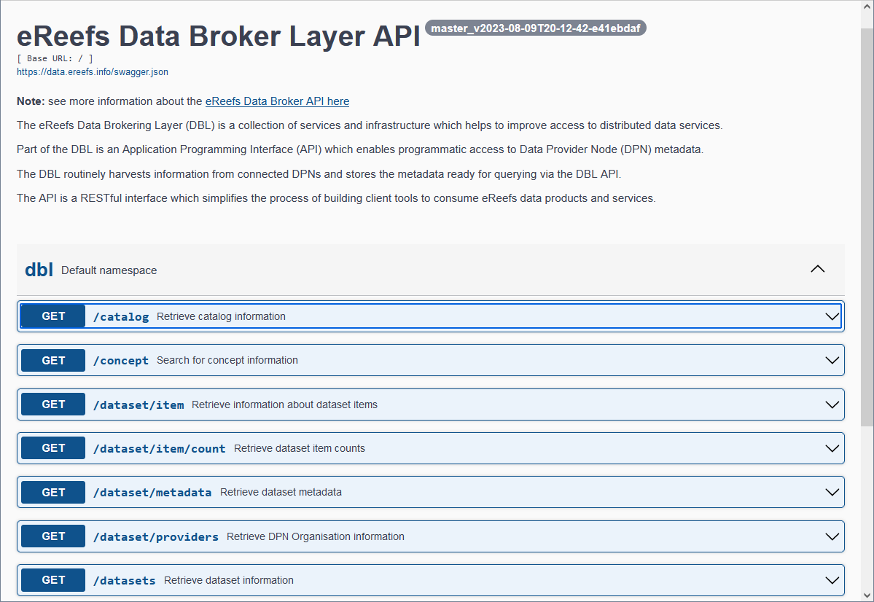
Task: Expand the /concept endpoint chevron
Action: point(832,361)
